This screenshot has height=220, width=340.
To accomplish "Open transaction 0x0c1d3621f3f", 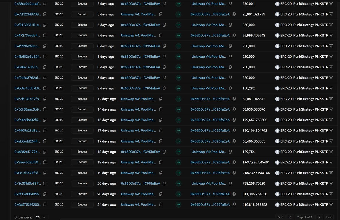I will 27,173.
